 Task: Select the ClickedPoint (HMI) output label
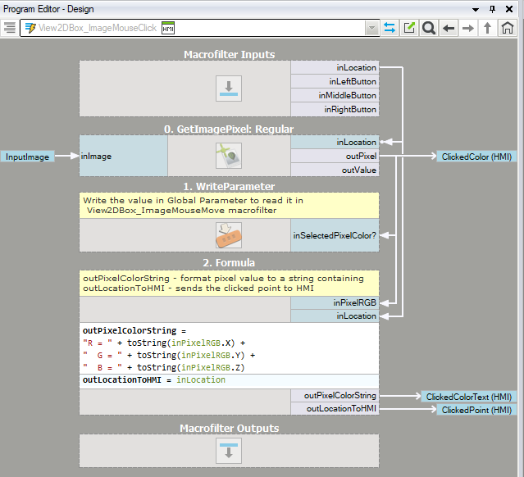477,409
